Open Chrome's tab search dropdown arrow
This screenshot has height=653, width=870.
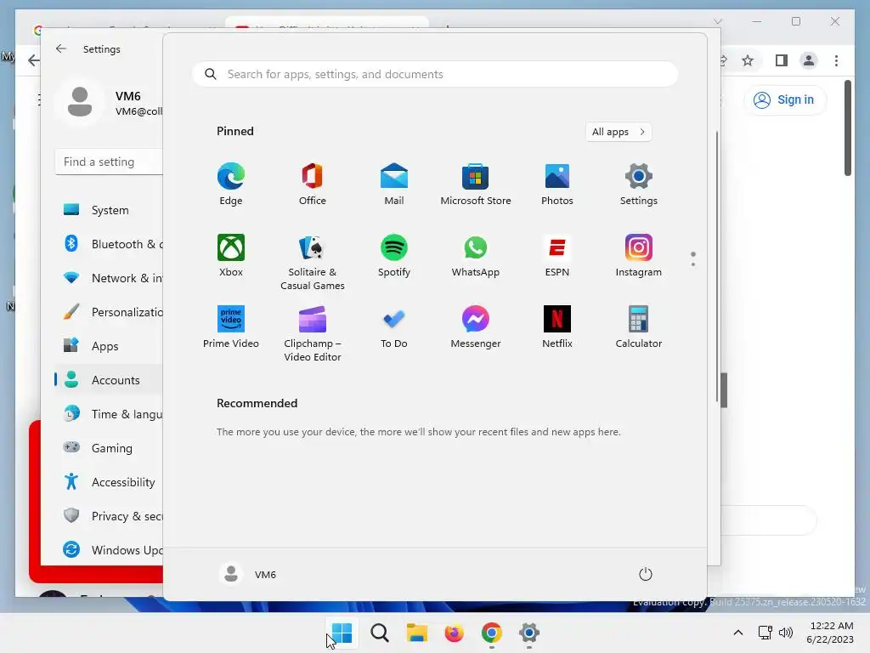pos(718,21)
